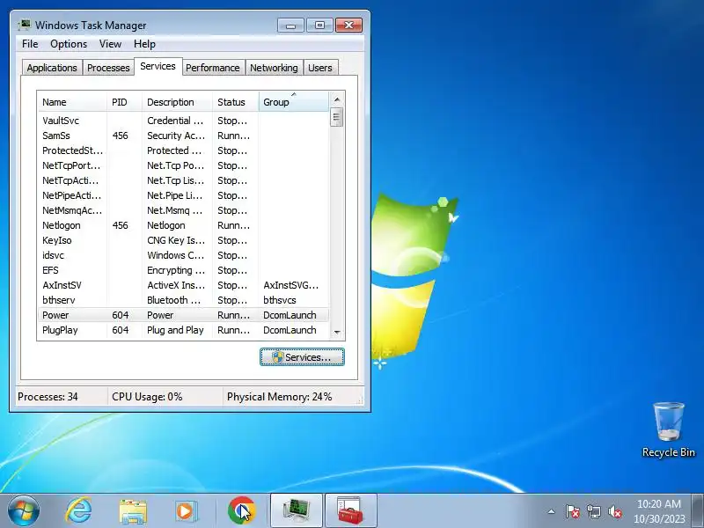Click the muted volume tray icon

[614, 511]
